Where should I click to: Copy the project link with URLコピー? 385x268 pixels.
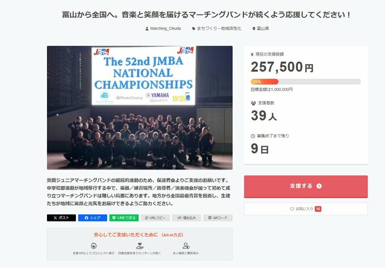click(x=155, y=218)
